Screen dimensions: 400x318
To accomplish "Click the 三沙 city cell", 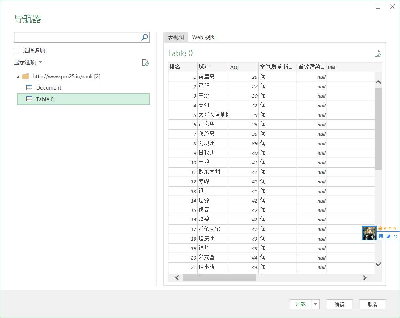I will tap(213, 96).
